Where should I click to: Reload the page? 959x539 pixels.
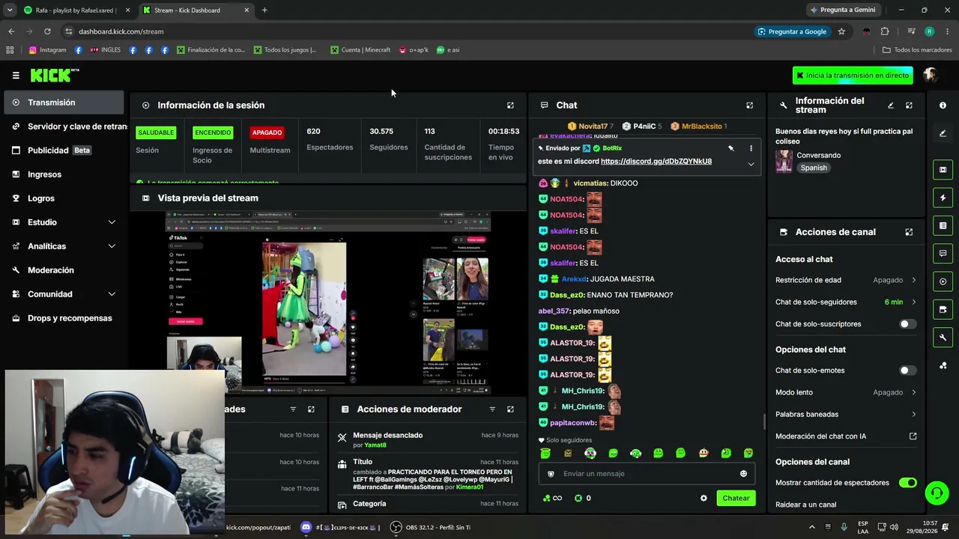[x=47, y=31]
